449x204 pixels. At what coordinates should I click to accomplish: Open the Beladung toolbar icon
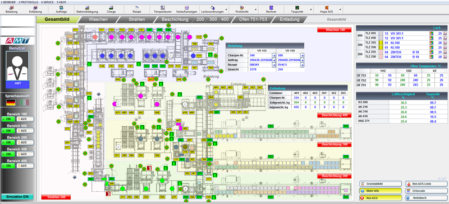pos(11,10)
